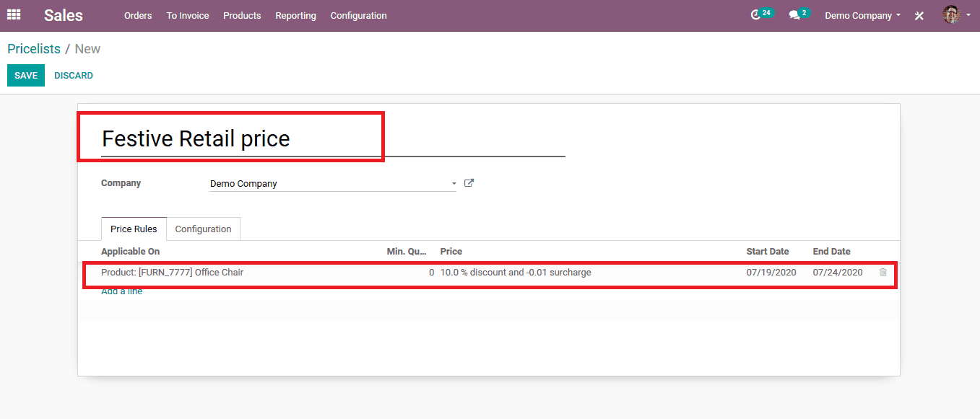Switch to the Price Rules tab
This screenshot has height=419, width=980.
pyautogui.click(x=134, y=229)
